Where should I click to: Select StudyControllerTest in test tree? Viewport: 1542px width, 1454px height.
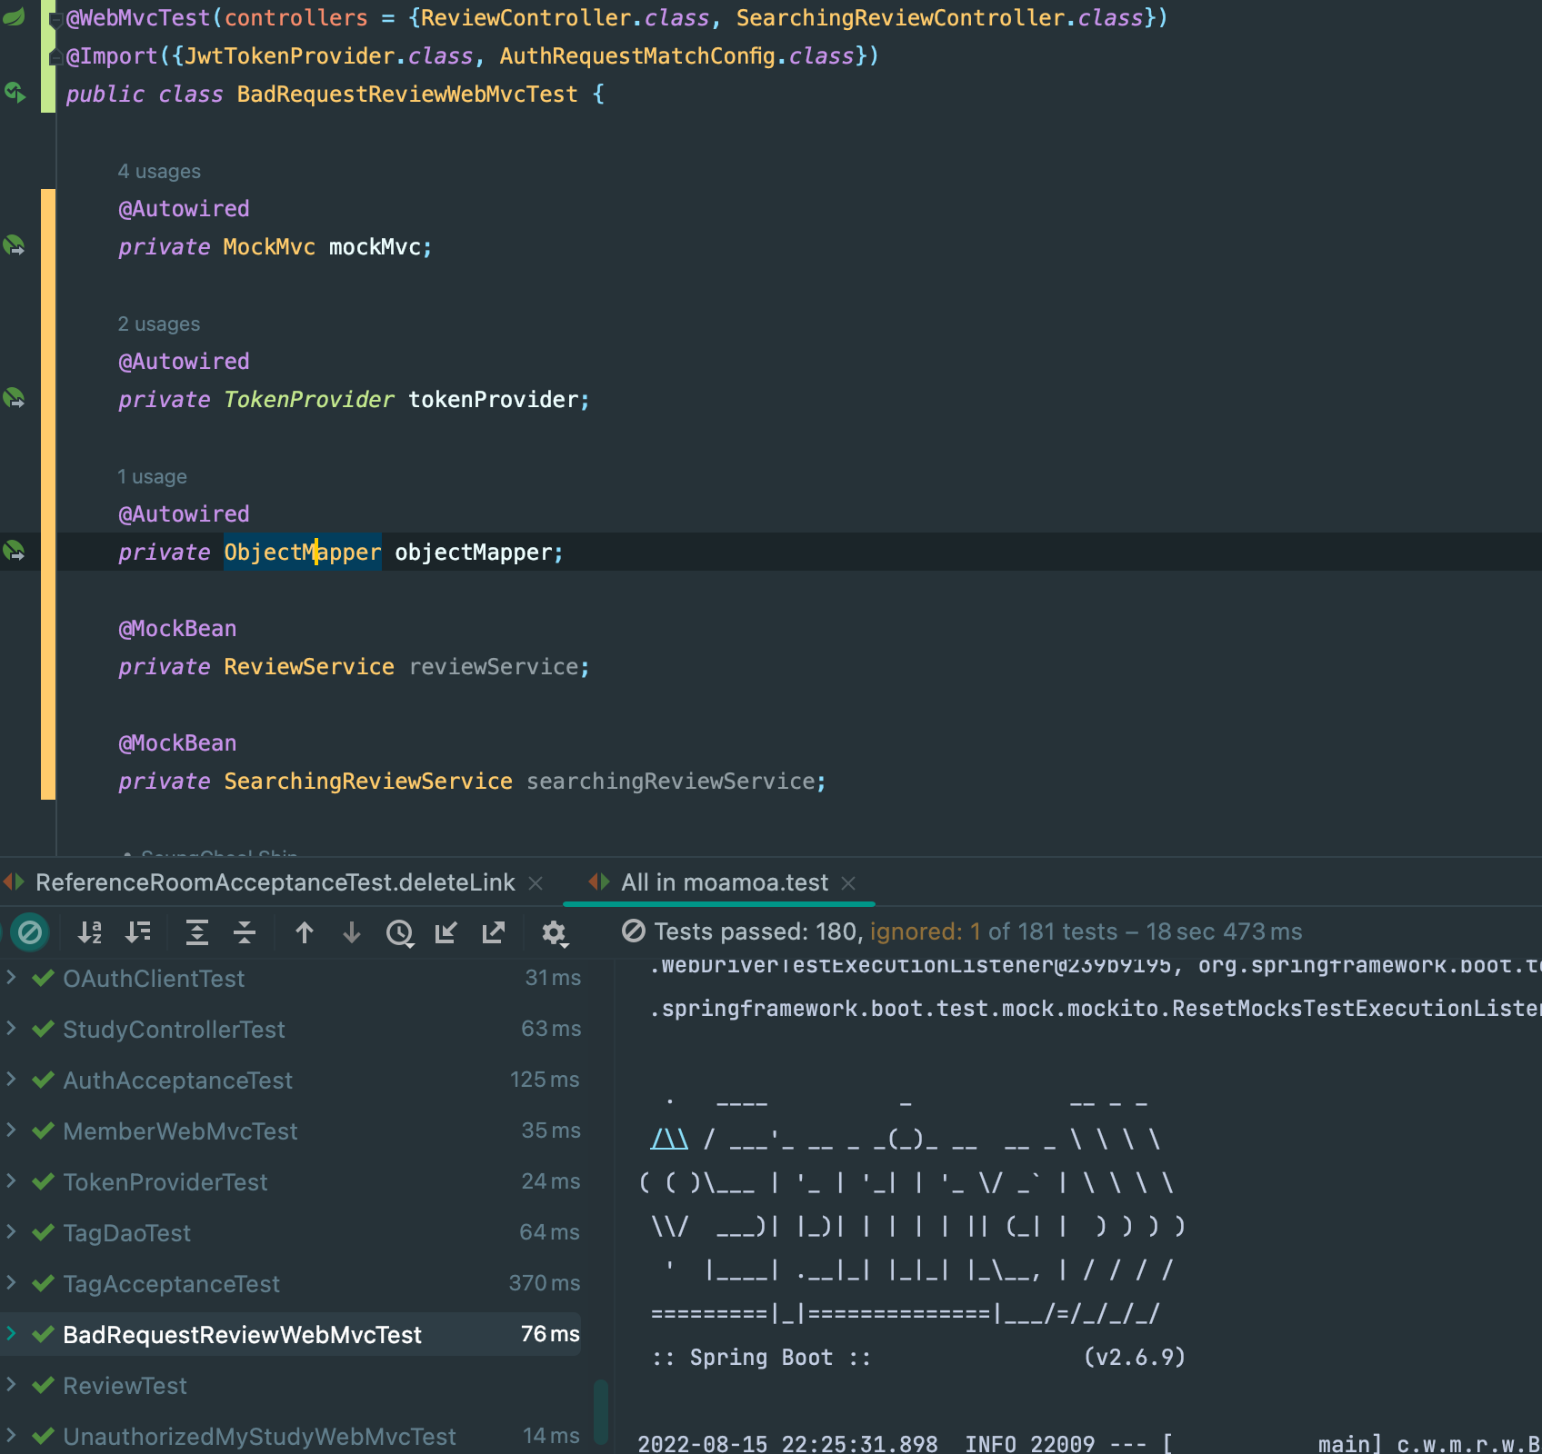pyautogui.click(x=174, y=1030)
